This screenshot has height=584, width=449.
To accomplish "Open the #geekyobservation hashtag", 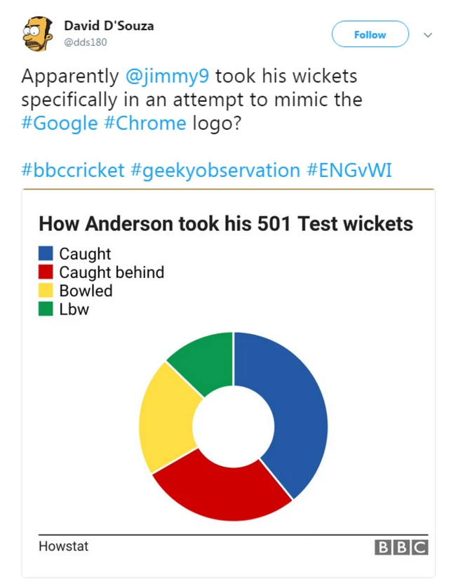I will tap(215, 171).
